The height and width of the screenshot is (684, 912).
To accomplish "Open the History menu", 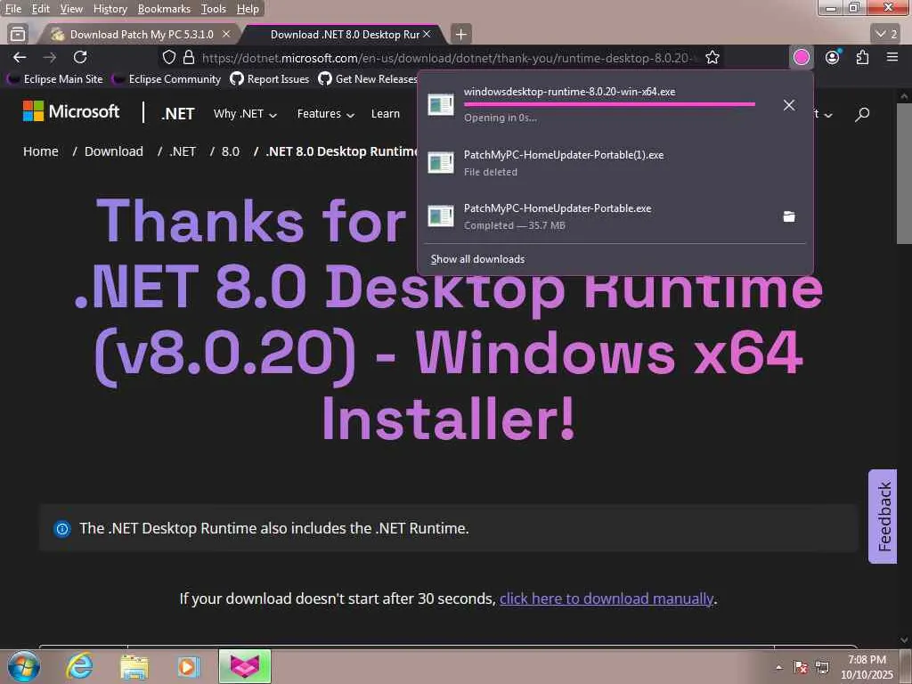I will point(110,9).
